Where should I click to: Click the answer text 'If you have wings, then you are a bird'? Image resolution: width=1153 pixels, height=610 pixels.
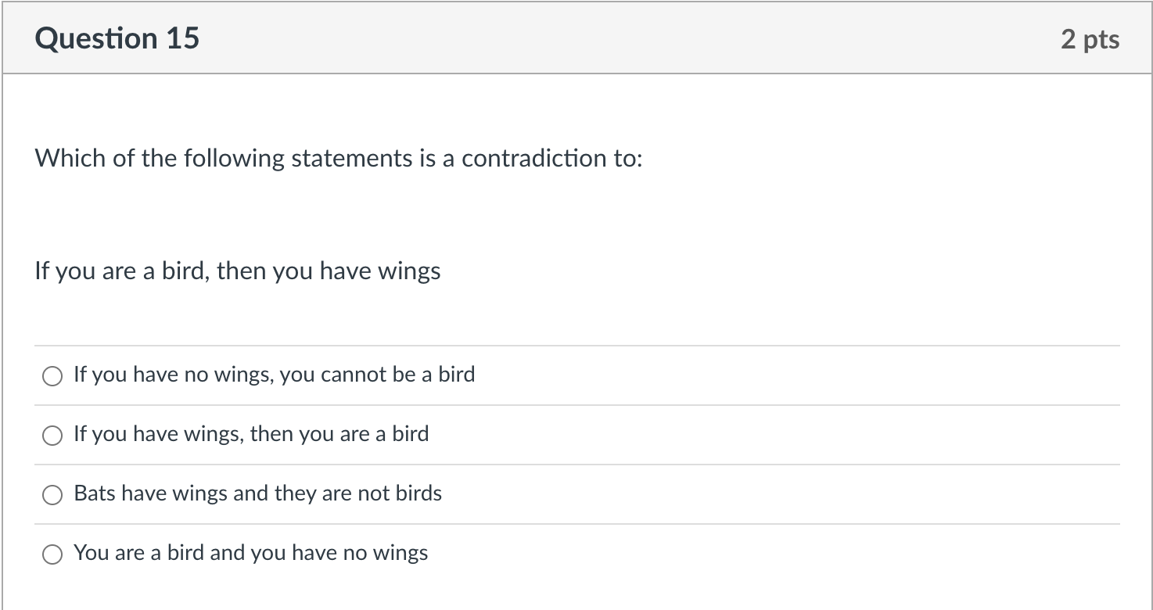tap(251, 434)
